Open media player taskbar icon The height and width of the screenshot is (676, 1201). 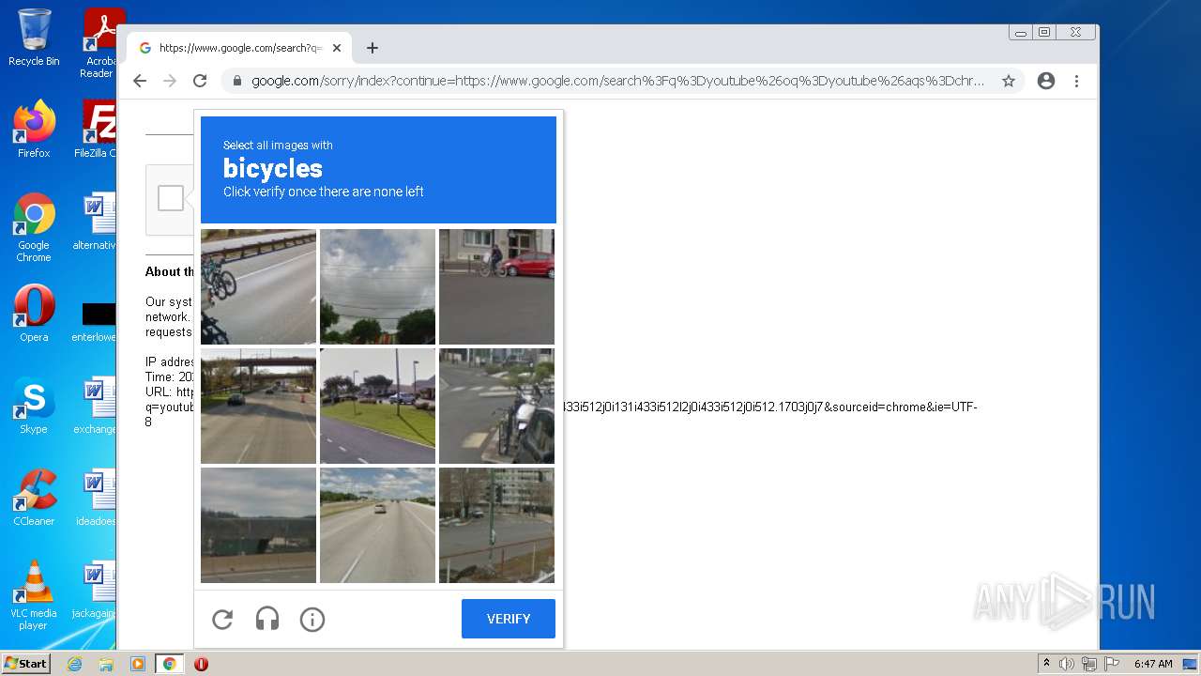pyautogui.click(x=138, y=664)
